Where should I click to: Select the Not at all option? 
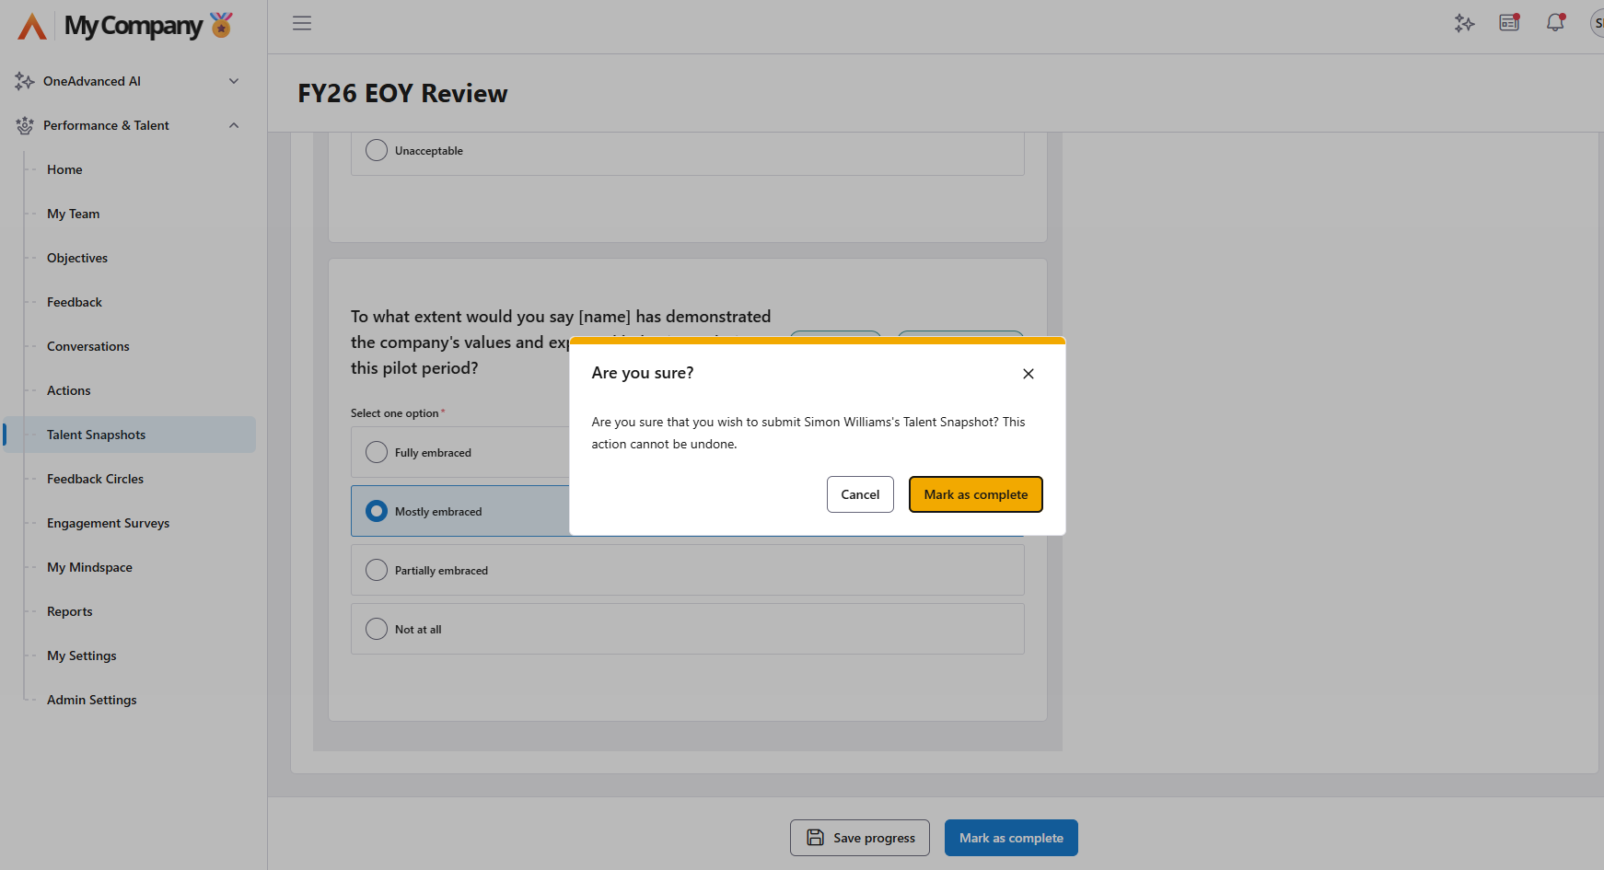pyautogui.click(x=377, y=629)
